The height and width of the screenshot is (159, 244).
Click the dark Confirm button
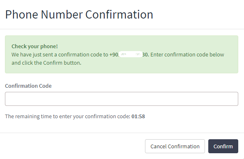point(223,146)
